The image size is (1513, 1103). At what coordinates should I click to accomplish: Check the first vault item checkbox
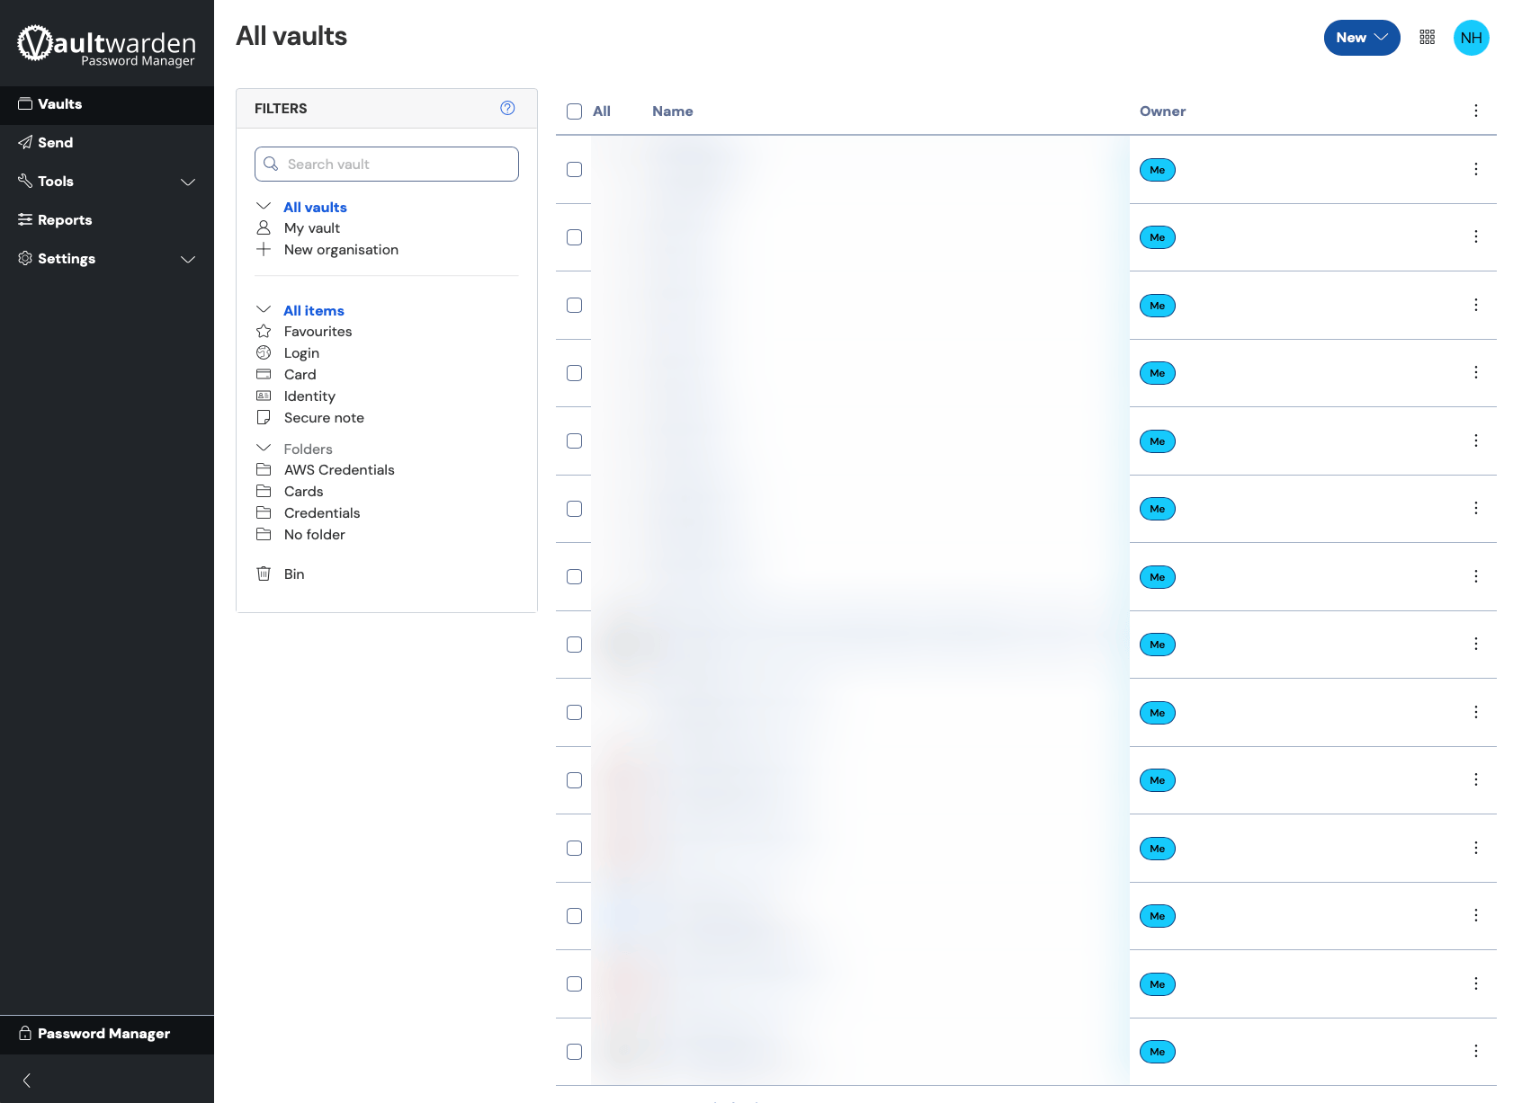pos(574,170)
